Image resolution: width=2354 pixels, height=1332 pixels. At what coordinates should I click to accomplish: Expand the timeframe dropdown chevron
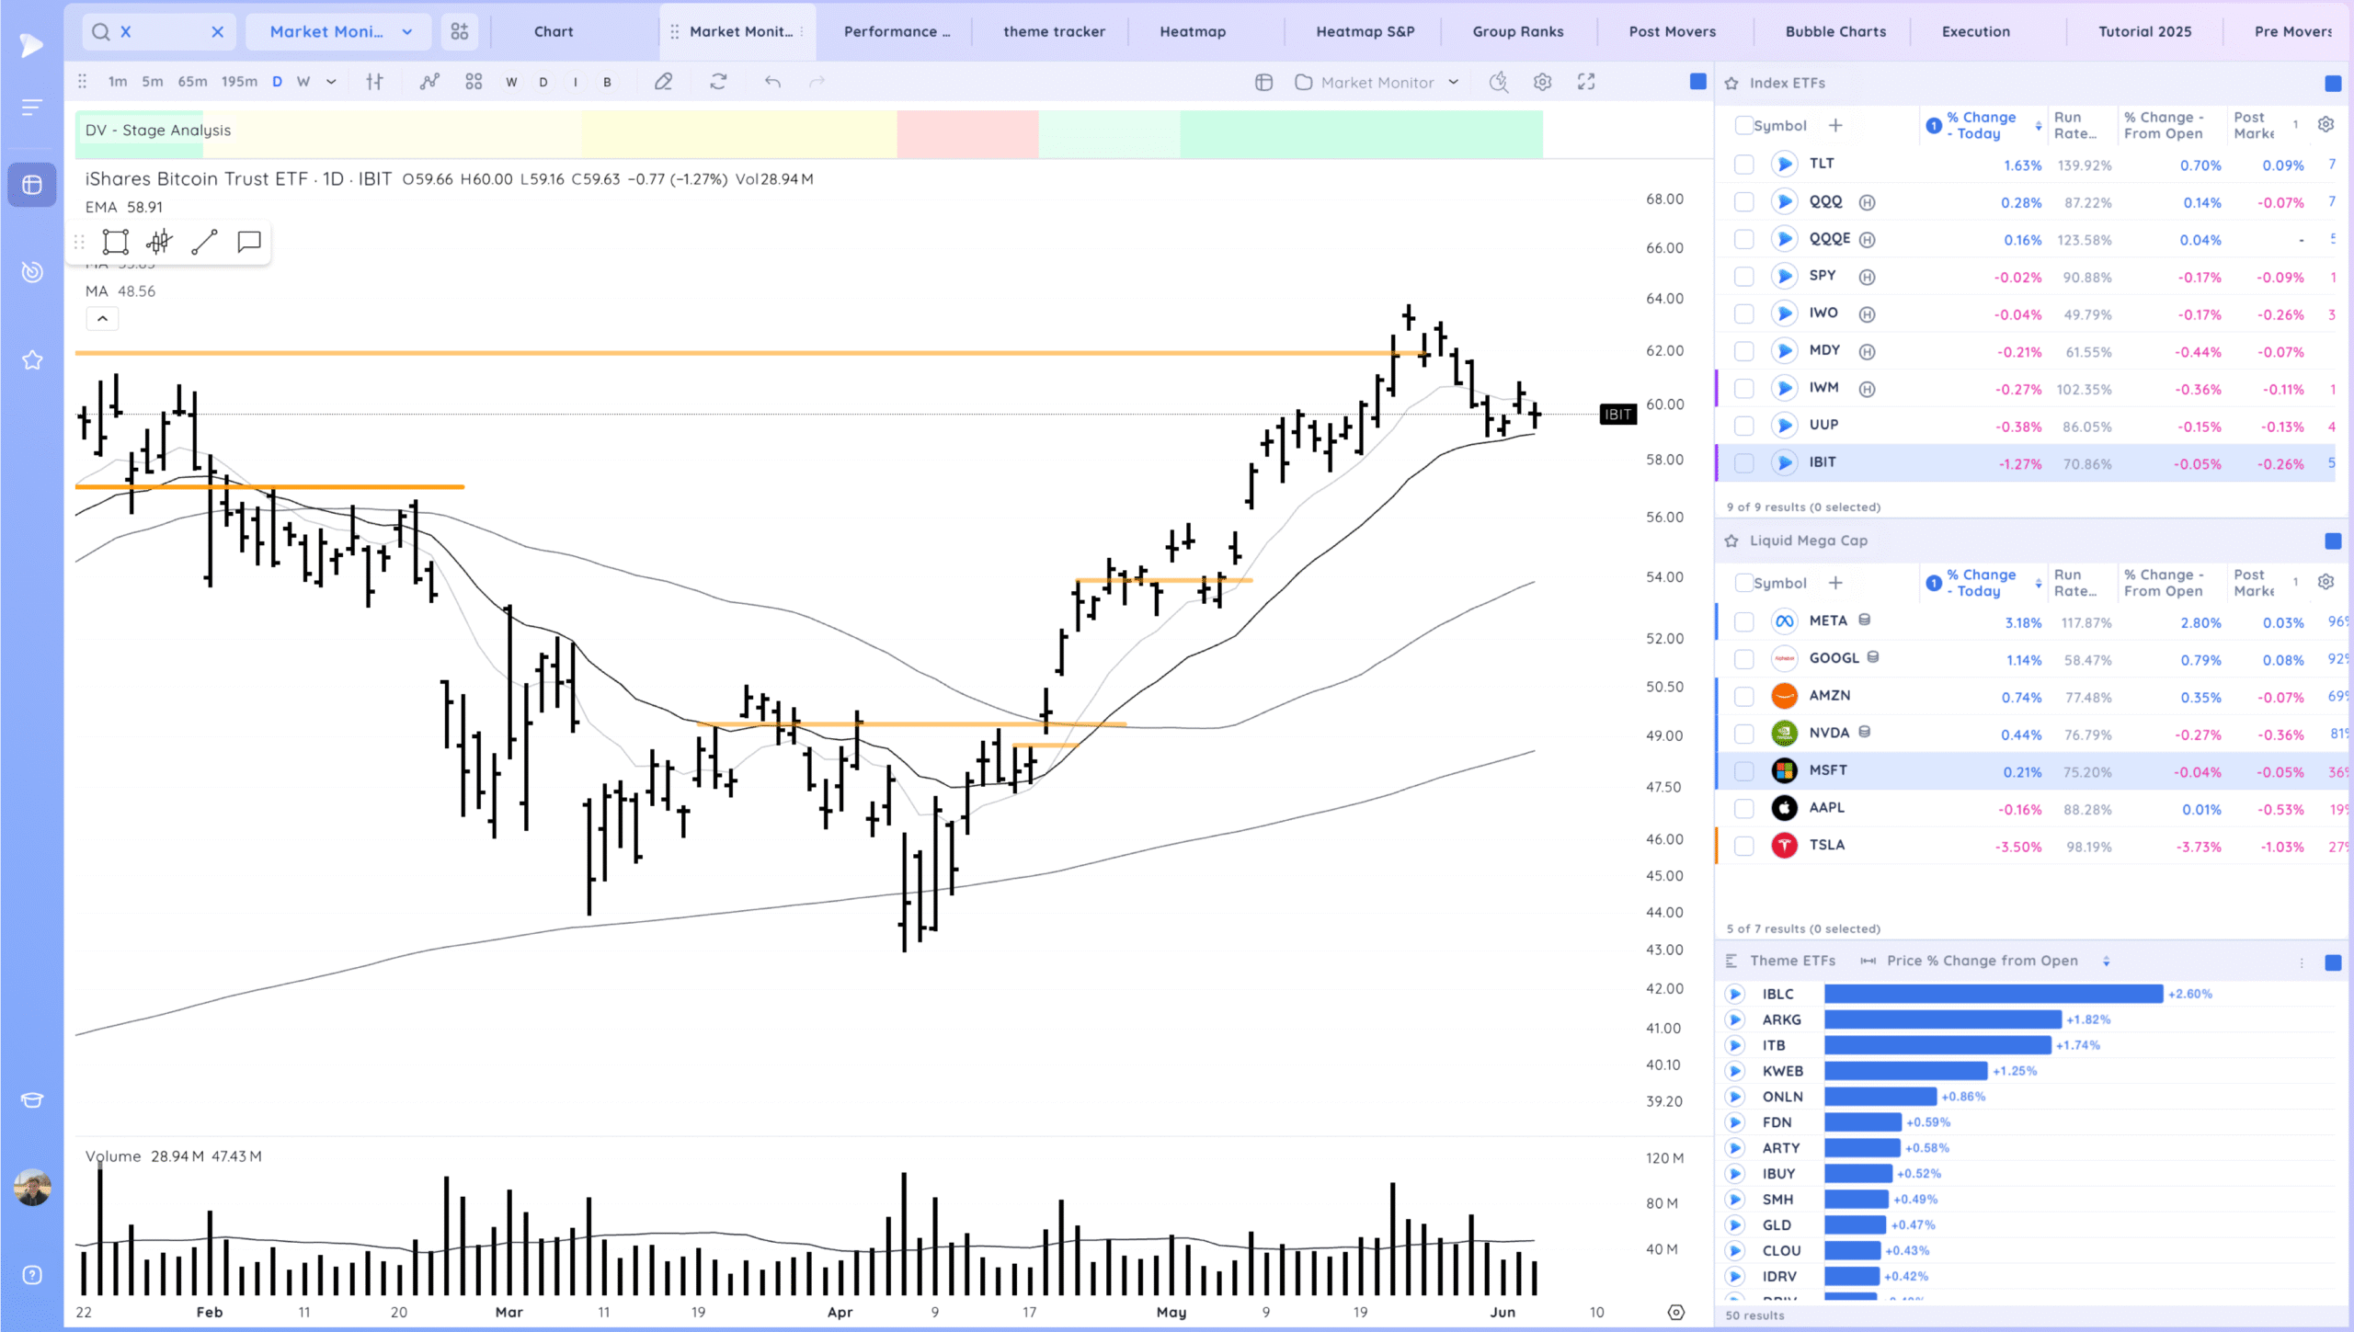click(331, 82)
